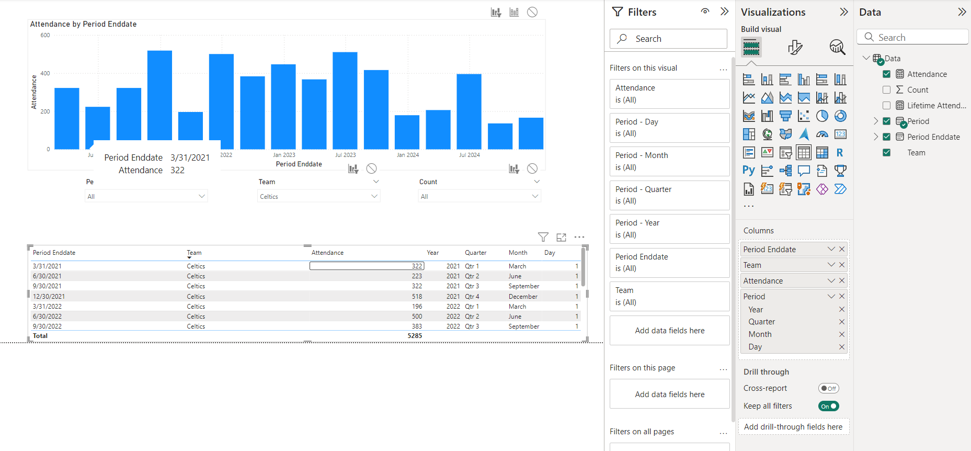
Task: Open more options for Filters on this visual
Action: coord(723,69)
